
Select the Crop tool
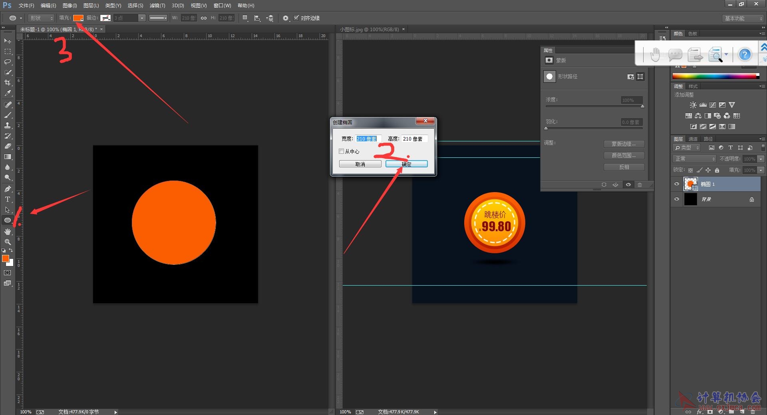(8, 83)
